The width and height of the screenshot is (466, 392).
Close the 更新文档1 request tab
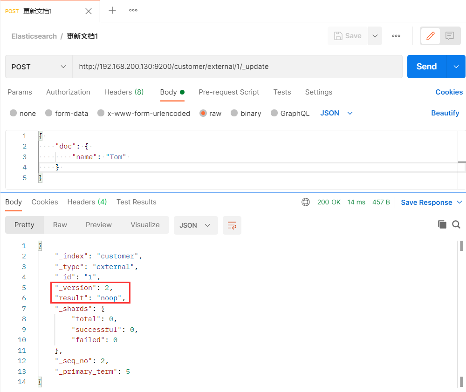click(x=88, y=11)
